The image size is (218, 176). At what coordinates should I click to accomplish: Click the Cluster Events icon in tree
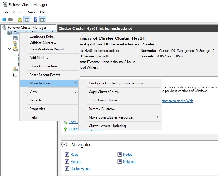point(15,75)
